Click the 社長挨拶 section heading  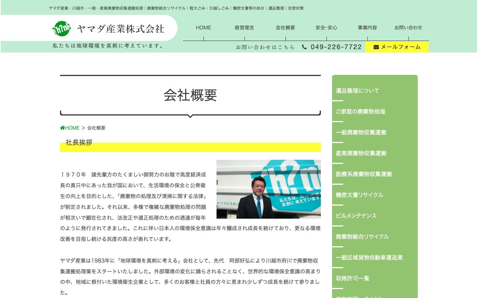tap(79, 142)
